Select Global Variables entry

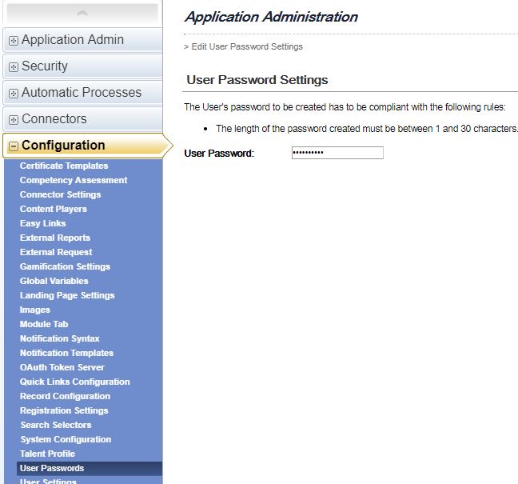[54, 281]
